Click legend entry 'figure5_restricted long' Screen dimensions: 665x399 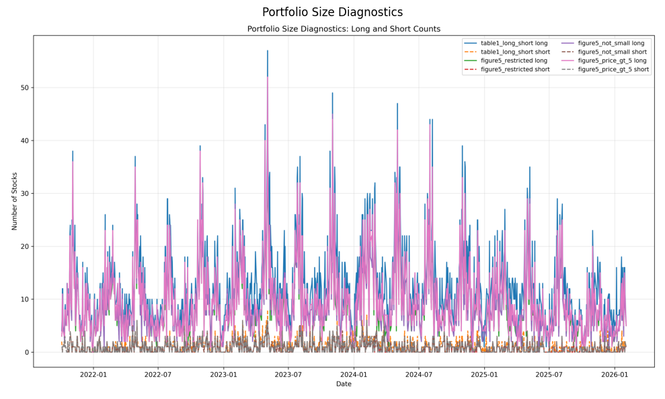514,61
